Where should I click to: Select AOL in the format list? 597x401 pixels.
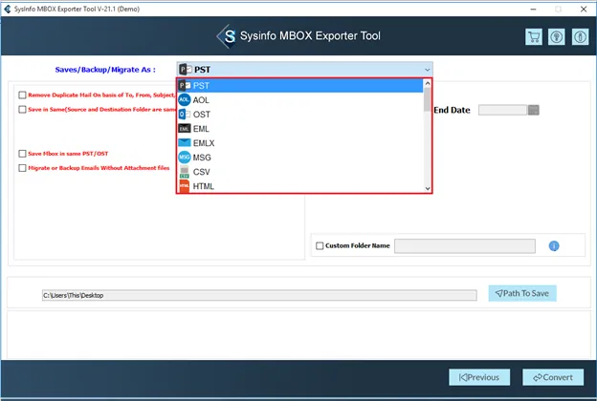point(300,100)
